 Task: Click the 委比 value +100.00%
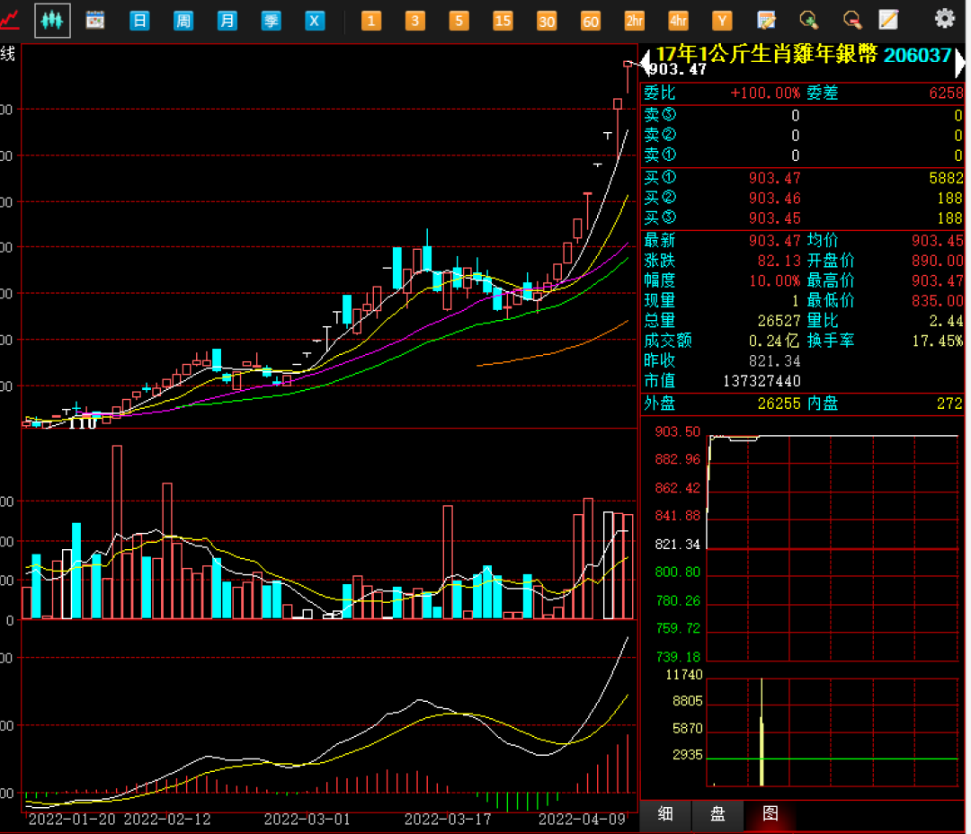(765, 93)
